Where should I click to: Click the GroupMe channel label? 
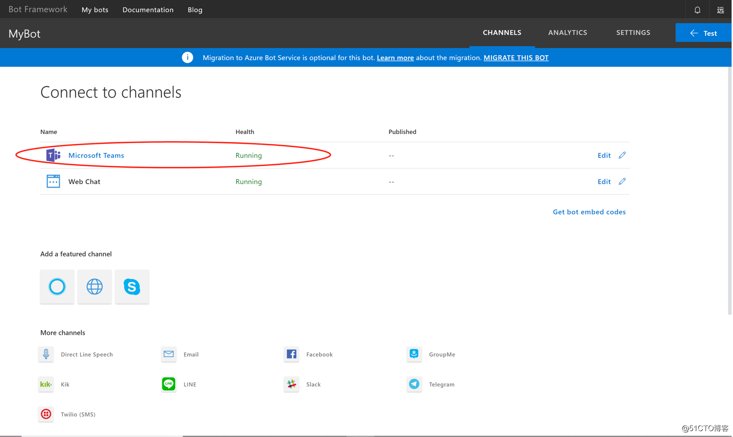pyautogui.click(x=443, y=355)
